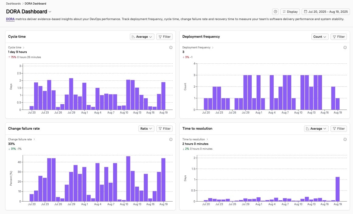Go to Dashboards breadcrumb
The image size is (353, 214).
coord(13,4)
